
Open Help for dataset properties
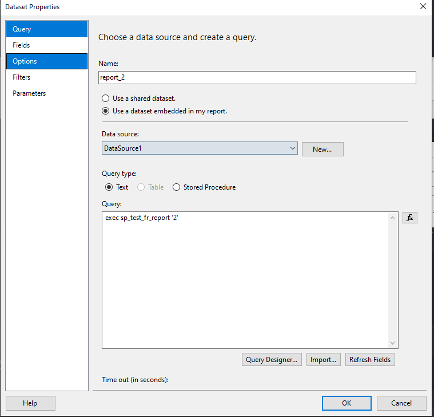pos(30,403)
